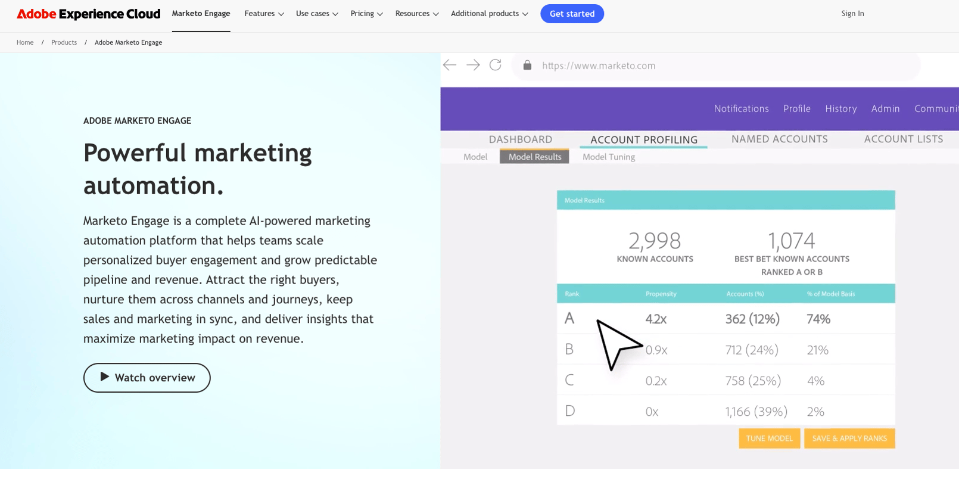The height and width of the screenshot is (482, 959).
Task: Click the Propensity column header
Action: click(x=661, y=294)
